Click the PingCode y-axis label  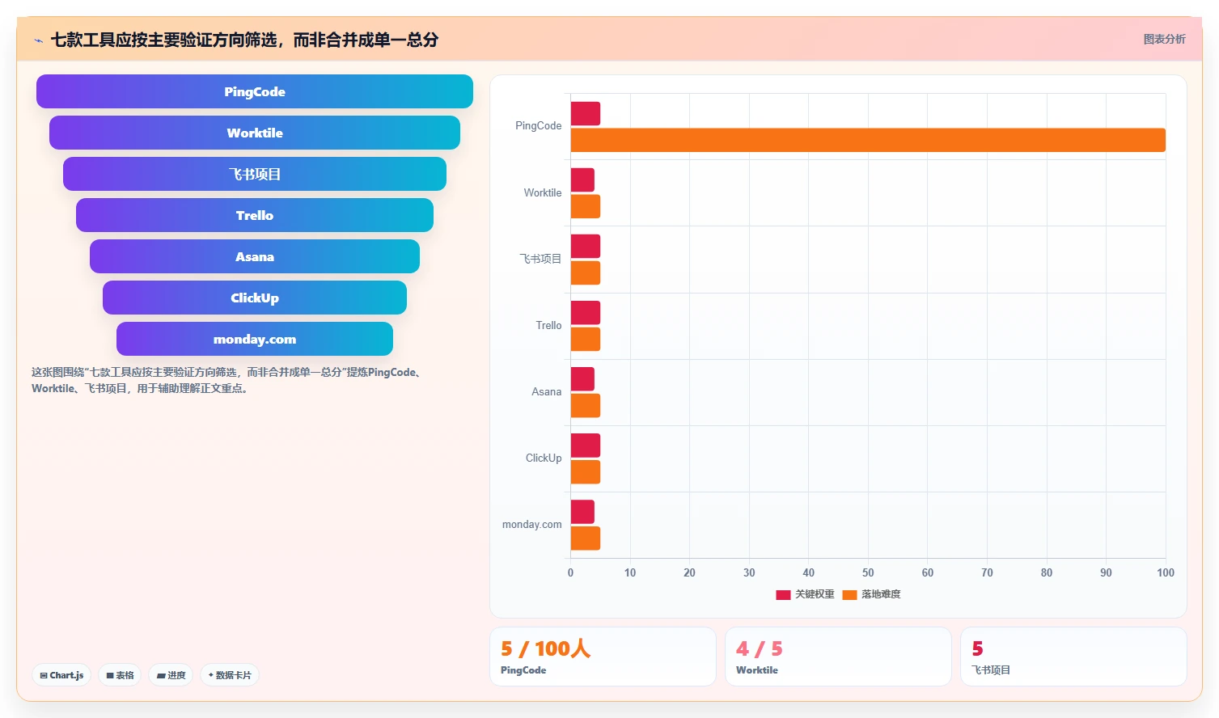(x=538, y=126)
